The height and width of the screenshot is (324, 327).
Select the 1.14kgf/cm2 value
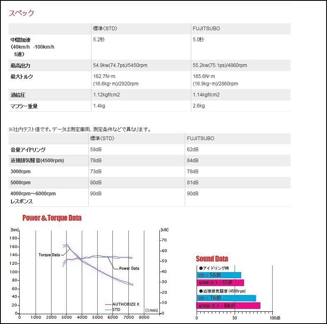(x=206, y=95)
